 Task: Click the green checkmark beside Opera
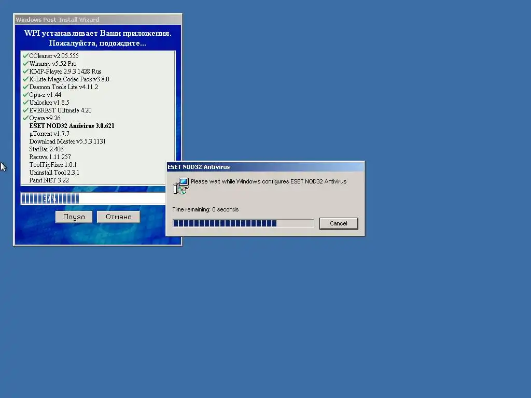[25, 118]
